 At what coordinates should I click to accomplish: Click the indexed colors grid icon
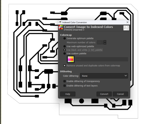(61, 27)
